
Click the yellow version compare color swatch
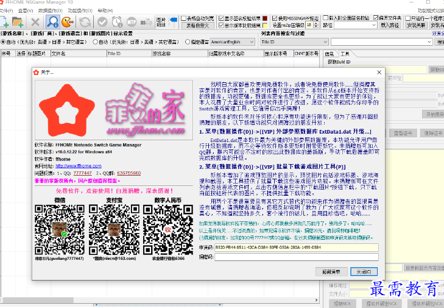point(265,26)
